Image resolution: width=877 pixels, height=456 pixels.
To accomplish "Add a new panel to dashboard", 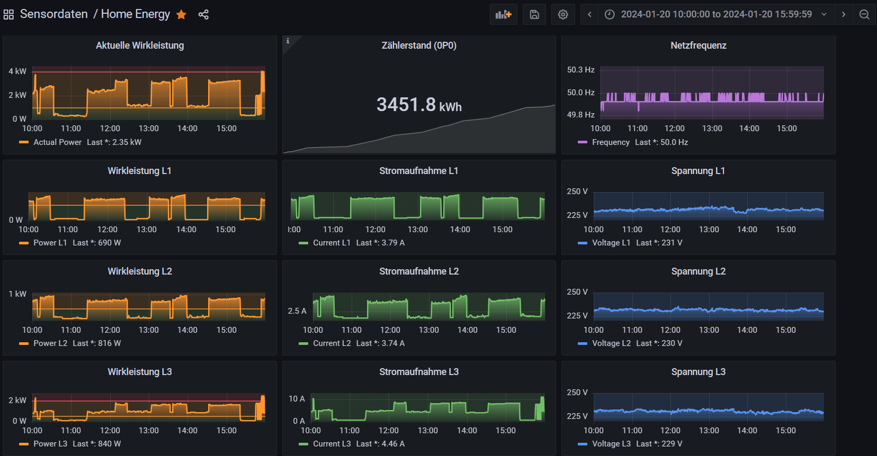I will [x=504, y=14].
